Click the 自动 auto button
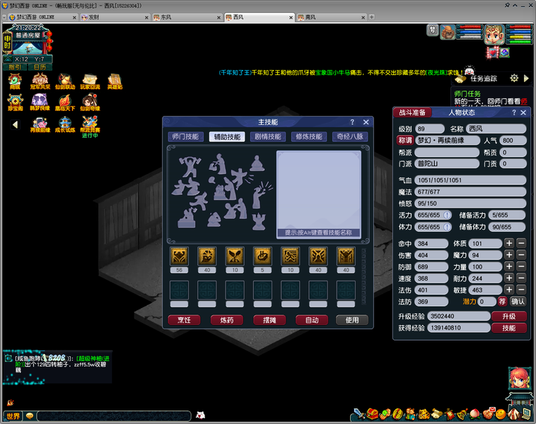 [x=312, y=320]
